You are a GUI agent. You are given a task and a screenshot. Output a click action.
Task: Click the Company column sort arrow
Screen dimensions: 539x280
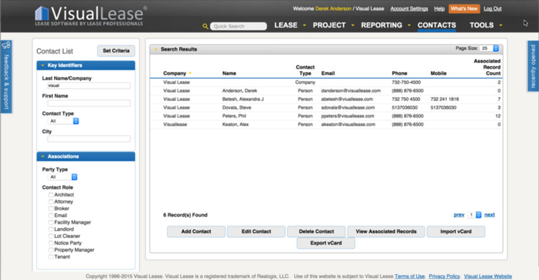tap(190, 73)
